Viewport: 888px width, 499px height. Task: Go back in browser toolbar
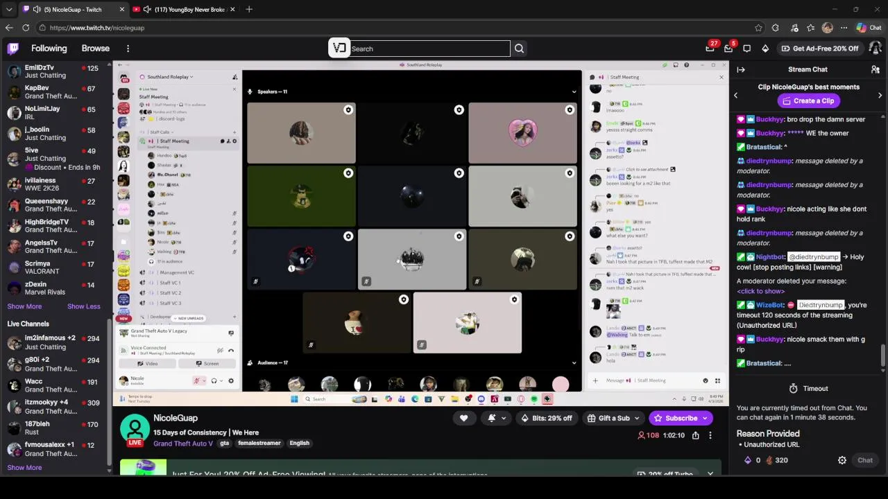(x=8, y=28)
